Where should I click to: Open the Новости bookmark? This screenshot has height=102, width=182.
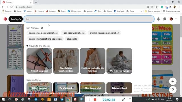39,11
